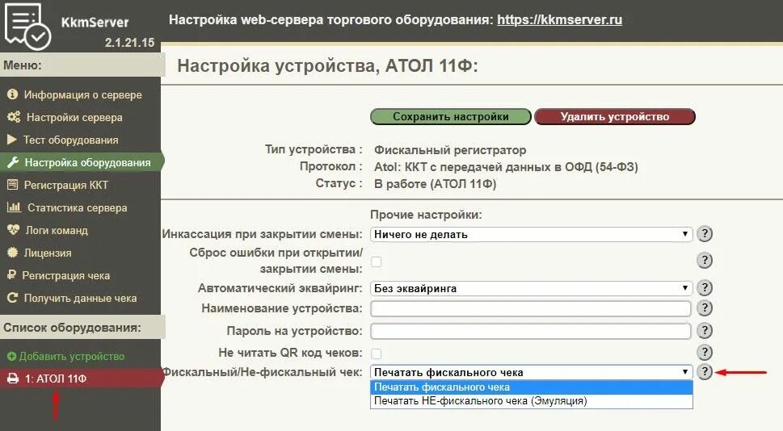Image resolution: width=783 pixels, height=431 pixels.
Task: Click the bar chart icon beside Статистика сервера
Action: [x=14, y=207]
